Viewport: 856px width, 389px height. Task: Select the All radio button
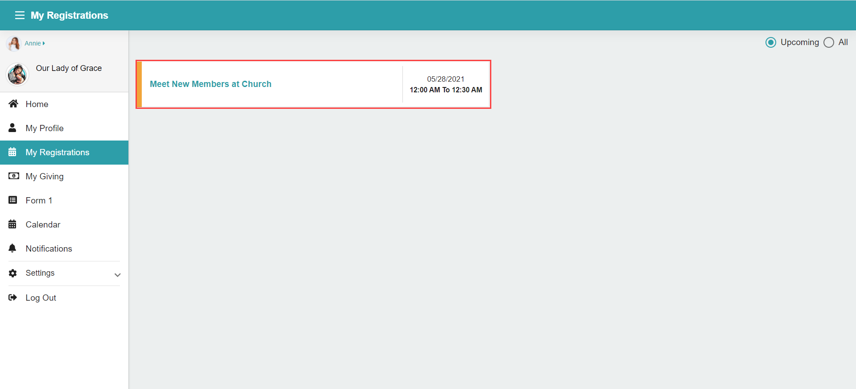point(829,42)
